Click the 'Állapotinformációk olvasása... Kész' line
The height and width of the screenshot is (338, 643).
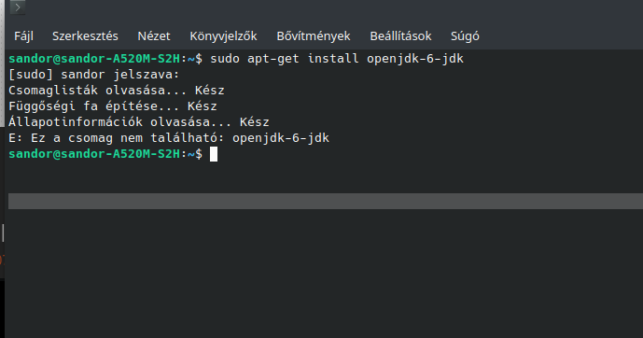(x=139, y=121)
